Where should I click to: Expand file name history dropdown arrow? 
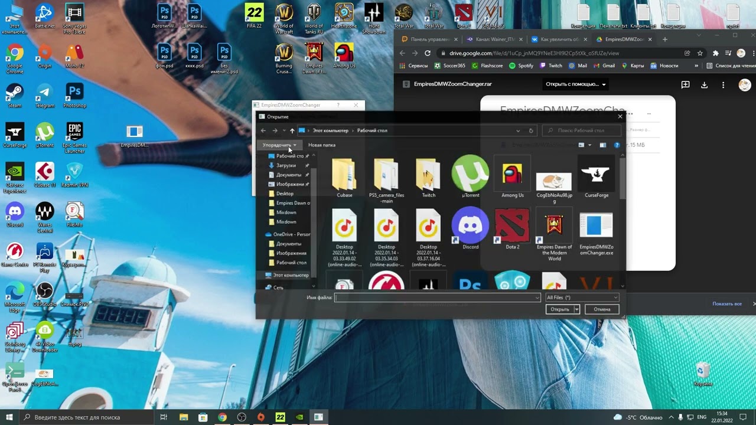tap(536, 297)
